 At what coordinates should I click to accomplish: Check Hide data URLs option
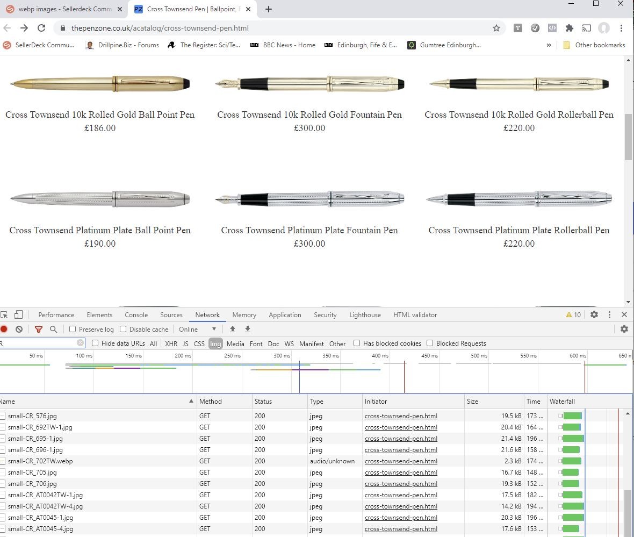(95, 343)
